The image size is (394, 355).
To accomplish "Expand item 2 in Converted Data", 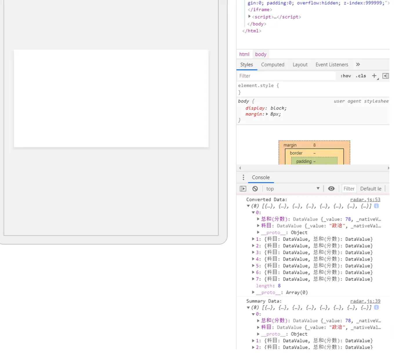I will [253, 246].
